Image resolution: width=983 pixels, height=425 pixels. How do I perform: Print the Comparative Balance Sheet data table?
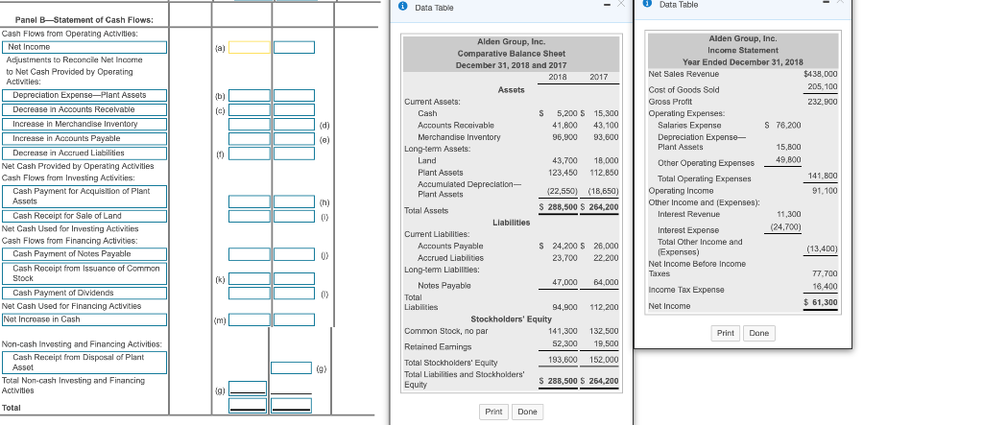(x=493, y=412)
